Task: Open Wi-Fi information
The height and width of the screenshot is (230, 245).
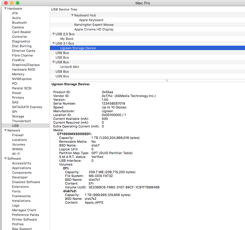Action: (16, 154)
